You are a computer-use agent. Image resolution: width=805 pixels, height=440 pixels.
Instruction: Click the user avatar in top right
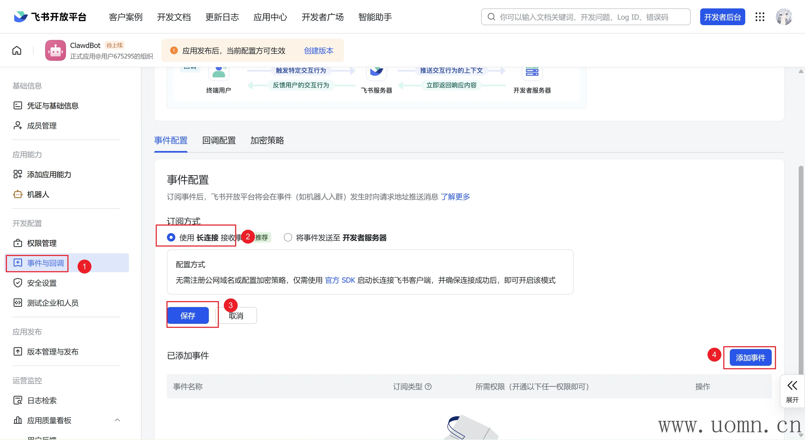(x=784, y=17)
